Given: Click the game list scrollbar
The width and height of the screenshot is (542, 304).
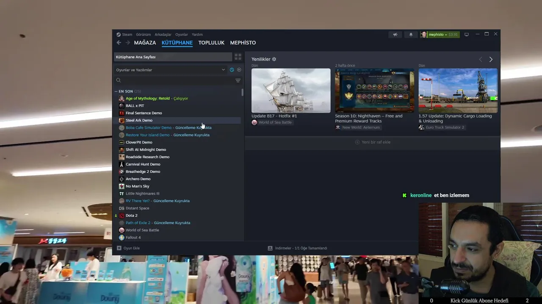Looking at the screenshot, I should pyautogui.click(x=242, y=92).
